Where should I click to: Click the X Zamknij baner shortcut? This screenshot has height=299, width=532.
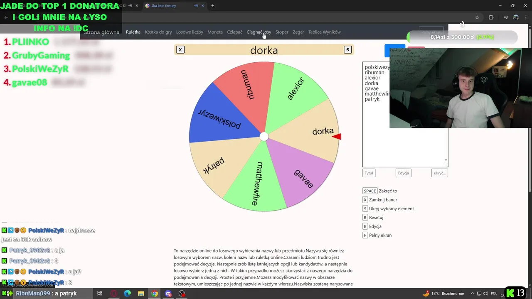(380, 200)
